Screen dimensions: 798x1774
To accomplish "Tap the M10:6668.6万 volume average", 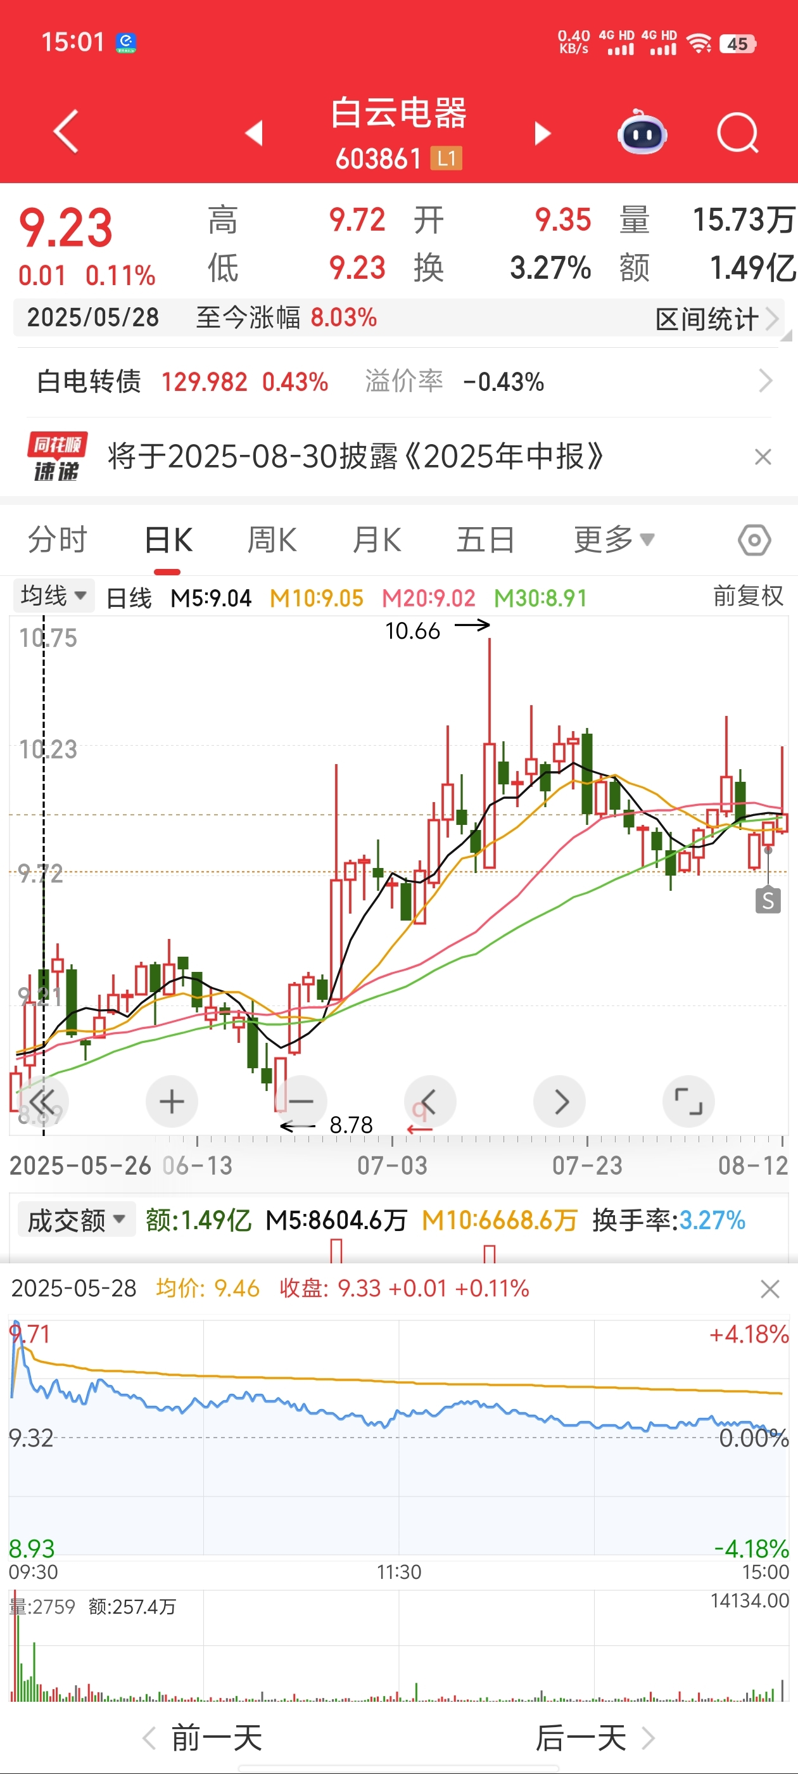I will pos(500,1220).
